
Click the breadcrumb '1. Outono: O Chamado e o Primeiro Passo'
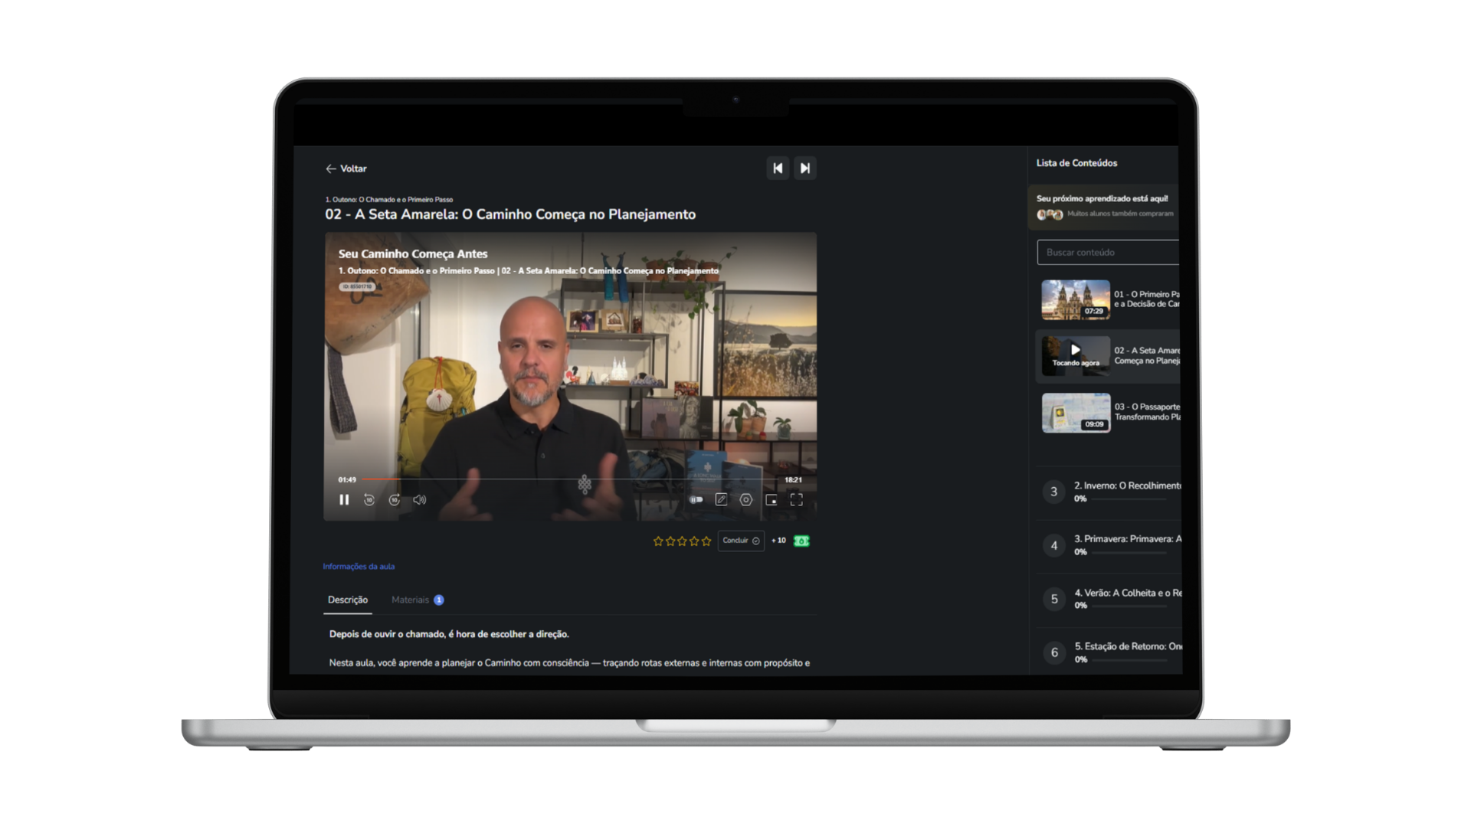(389, 199)
